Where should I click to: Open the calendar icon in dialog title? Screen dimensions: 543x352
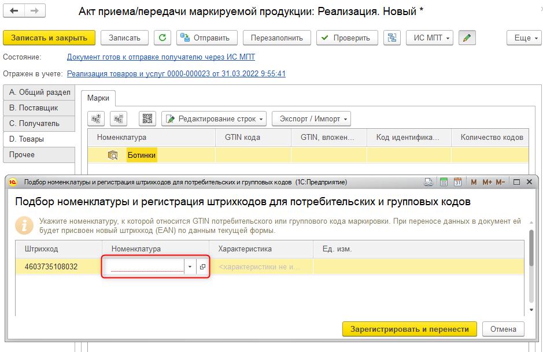[x=457, y=182]
